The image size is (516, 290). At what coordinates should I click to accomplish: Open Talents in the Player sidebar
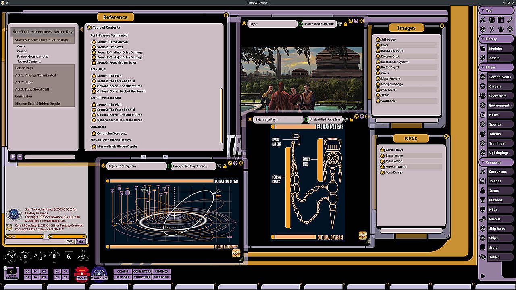[x=495, y=134]
